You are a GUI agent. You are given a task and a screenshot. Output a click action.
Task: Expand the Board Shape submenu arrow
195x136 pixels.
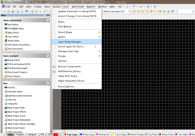(x=99, y=32)
